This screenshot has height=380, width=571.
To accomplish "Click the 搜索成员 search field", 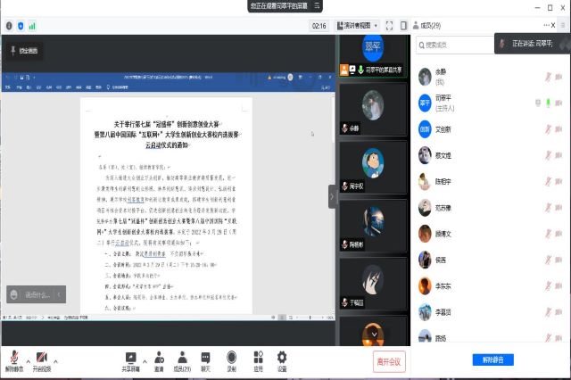I will coord(455,45).
